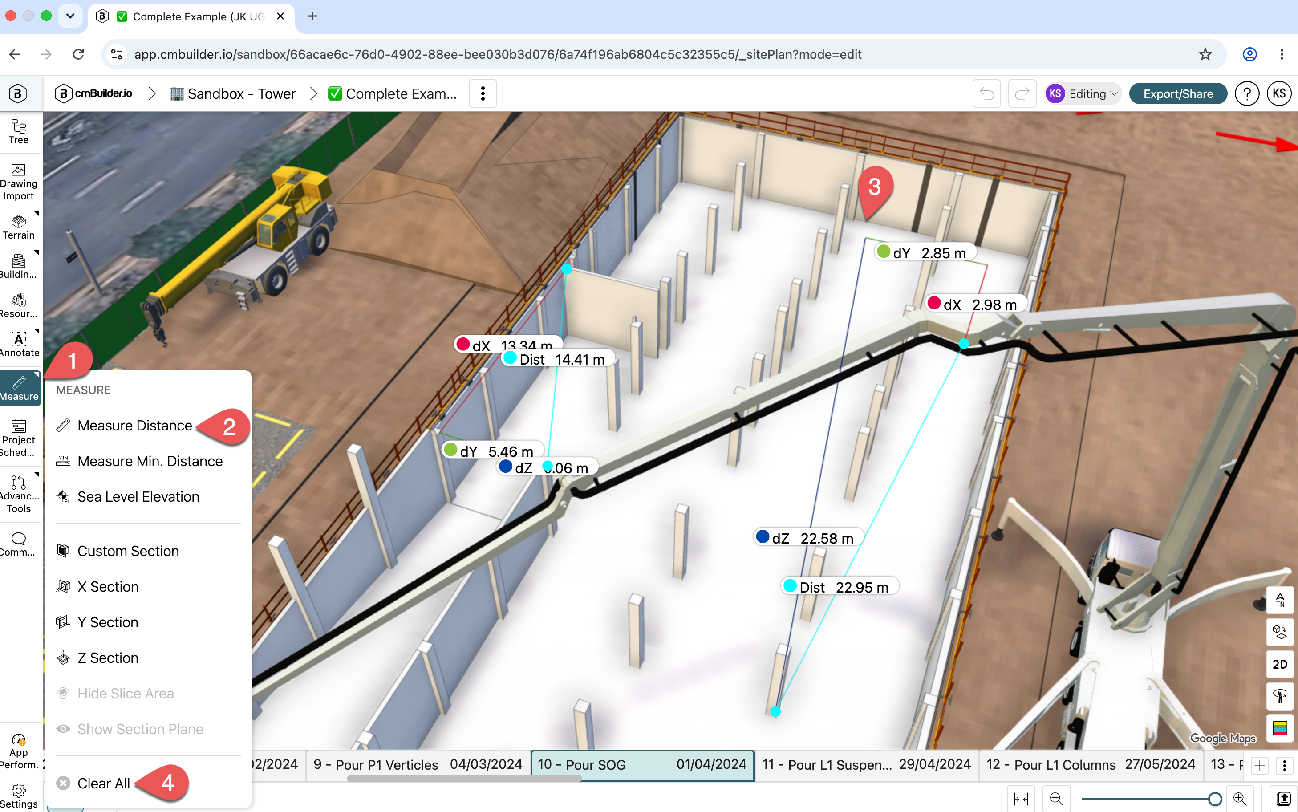This screenshot has height=812, width=1298.
Task: Click the cmBuilder.io breadcrumb link
Action: coord(94,93)
